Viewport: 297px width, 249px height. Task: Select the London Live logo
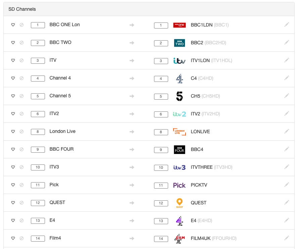179,132
